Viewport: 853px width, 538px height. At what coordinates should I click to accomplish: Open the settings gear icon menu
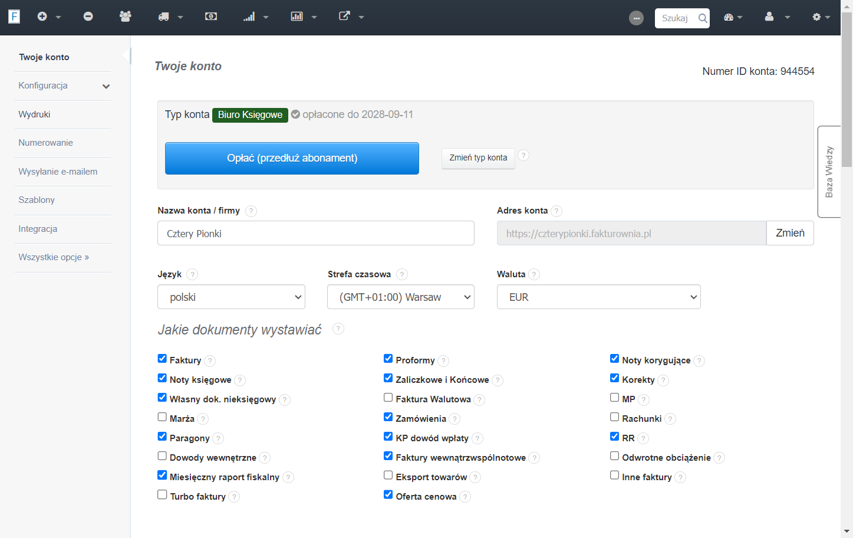816,17
